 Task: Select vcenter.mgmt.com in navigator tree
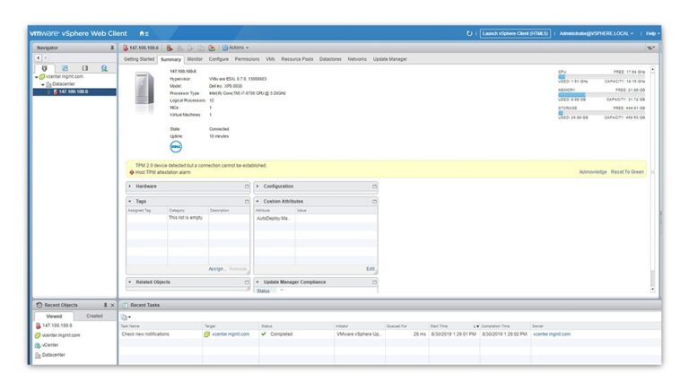63,76
